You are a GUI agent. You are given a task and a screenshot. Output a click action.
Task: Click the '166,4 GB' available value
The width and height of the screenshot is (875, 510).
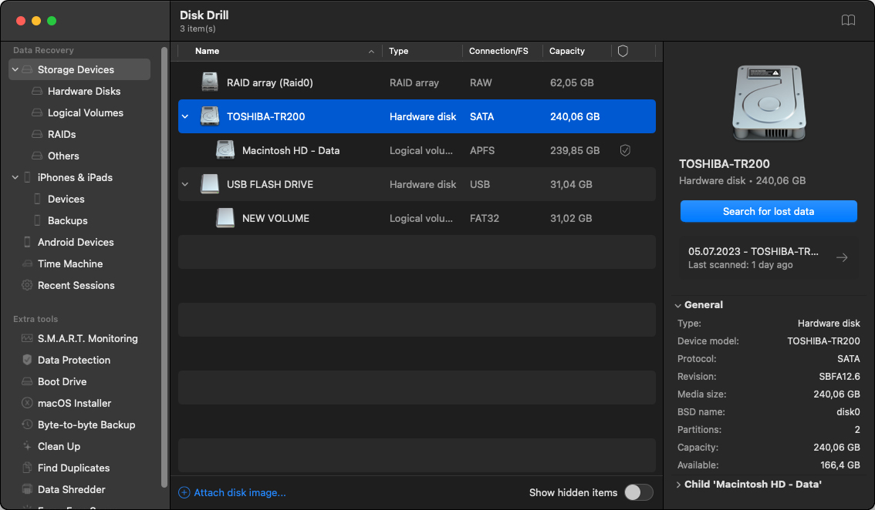coord(840,465)
